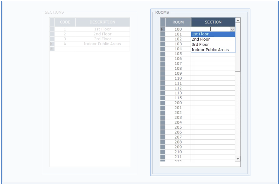Select row header beside room 110
Image resolution: width=280 pixels, height=185 pixels.
click(x=162, y=78)
